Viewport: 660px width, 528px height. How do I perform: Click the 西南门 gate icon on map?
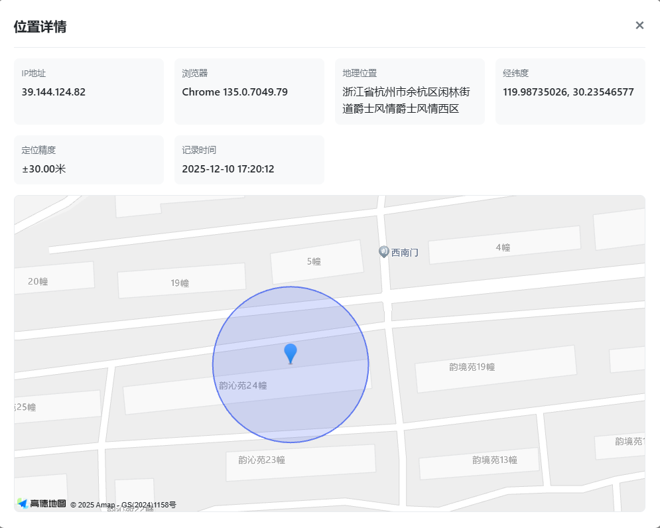383,252
